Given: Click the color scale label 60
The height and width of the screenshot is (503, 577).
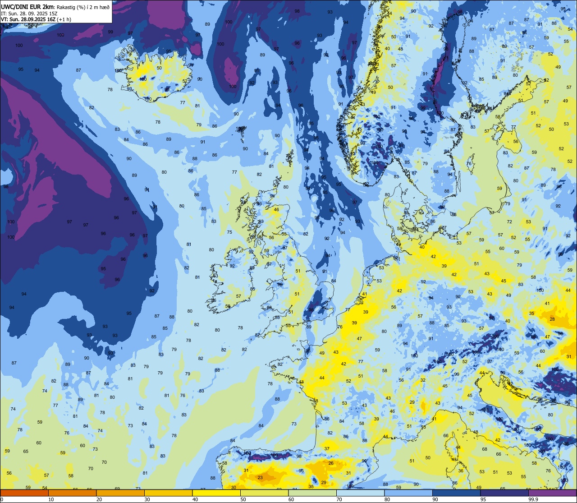Looking at the screenshot, I should click(x=291, y=499).
